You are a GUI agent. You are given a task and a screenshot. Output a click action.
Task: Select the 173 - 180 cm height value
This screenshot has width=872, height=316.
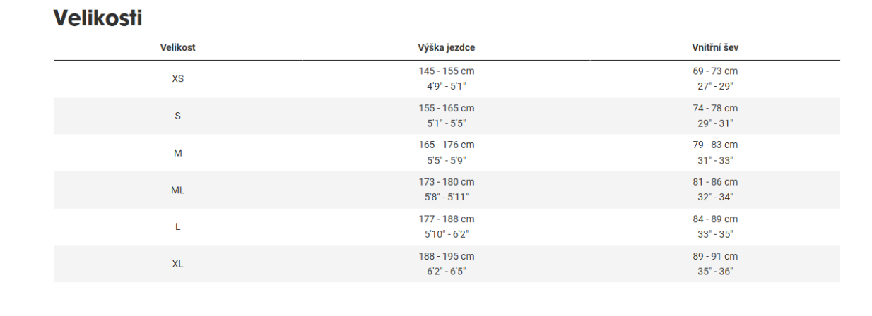point(446,182)
